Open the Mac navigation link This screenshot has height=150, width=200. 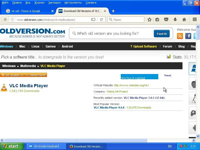pyautogui.click(x=22, y=46)
